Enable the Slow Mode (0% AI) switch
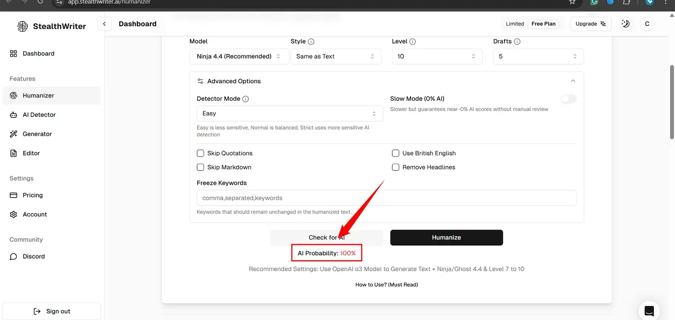 click(568, 99)
